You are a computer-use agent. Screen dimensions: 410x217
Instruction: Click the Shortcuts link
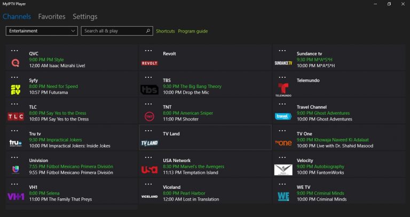click(x=165, y=31)
